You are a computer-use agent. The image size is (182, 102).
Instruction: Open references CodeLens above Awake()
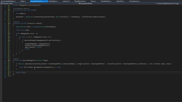pyautogui.click(x=26, y=8)
